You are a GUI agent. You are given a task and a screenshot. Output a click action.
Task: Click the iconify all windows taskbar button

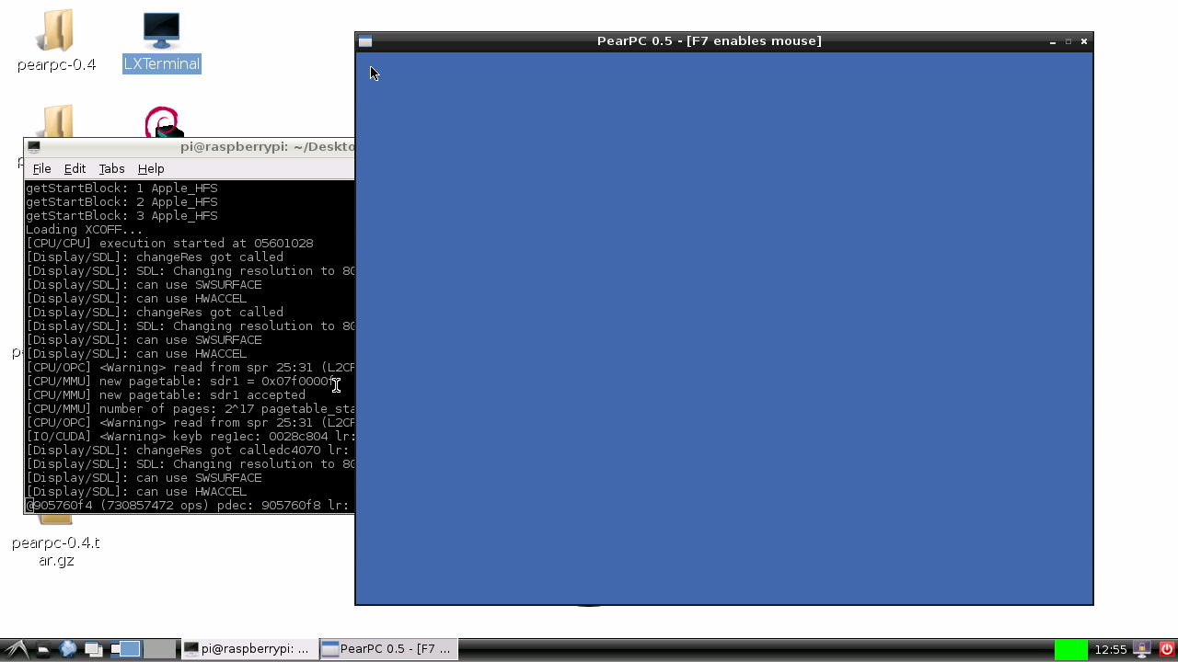(93, 650)
